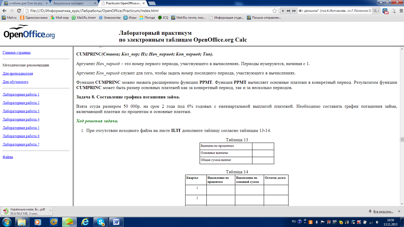The image size is (404, 227).
Task: Play music with the toolbar play button
Action: [283, 11]
